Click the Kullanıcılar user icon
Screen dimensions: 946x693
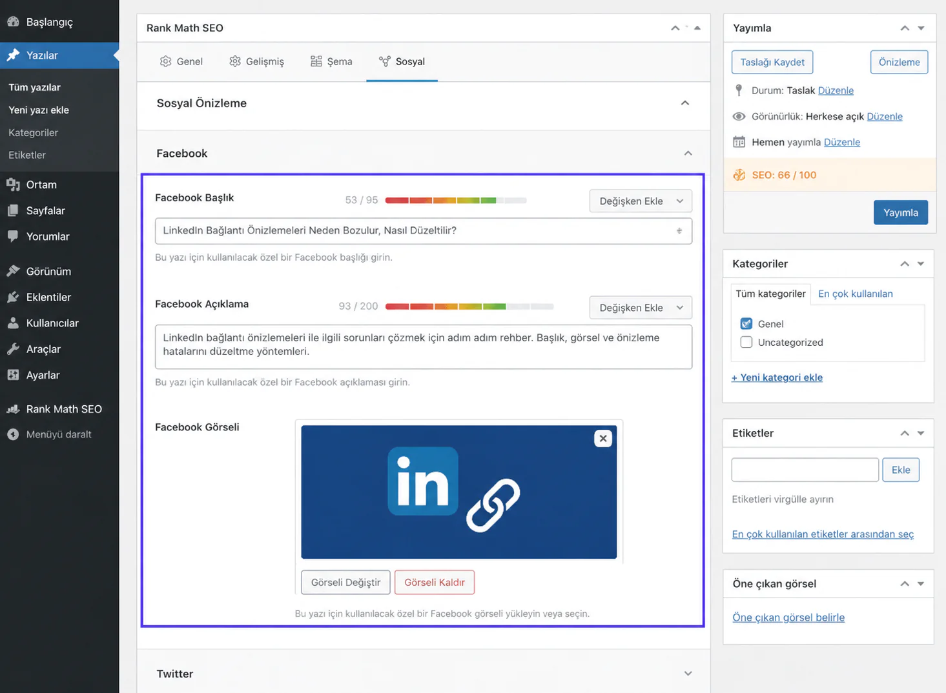13,323
